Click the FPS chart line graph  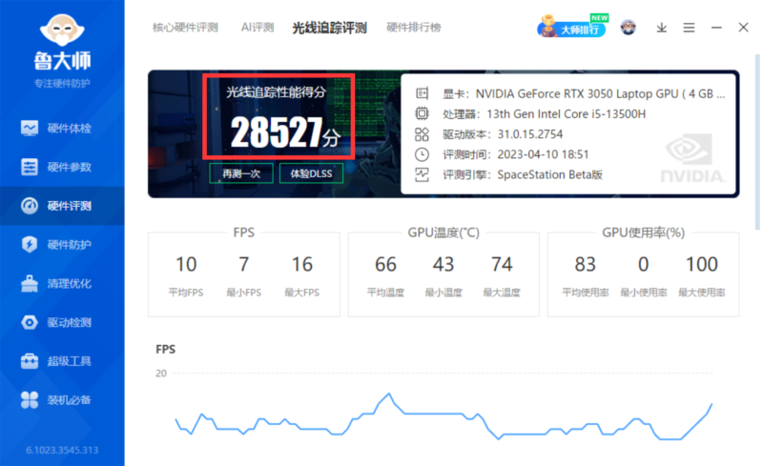point(443,416)
